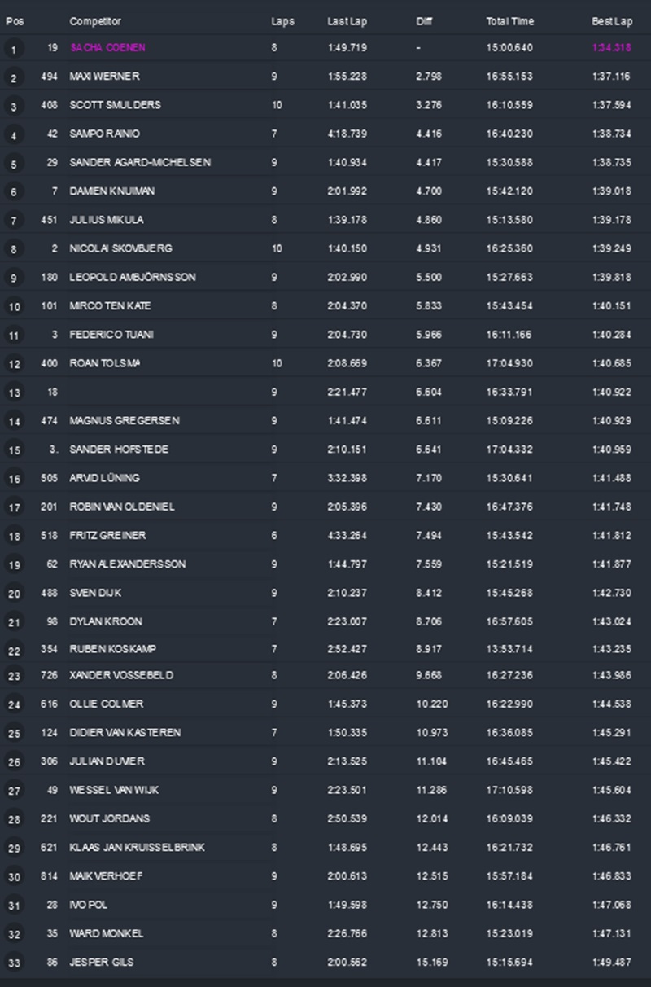Click the Competitor column header
651x987 pixels.
click(95, 21)
